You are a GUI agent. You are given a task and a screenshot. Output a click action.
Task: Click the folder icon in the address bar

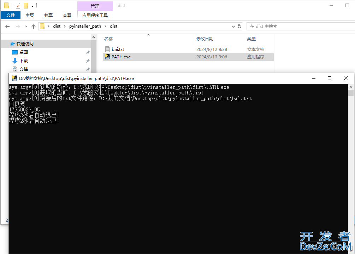coord(42,26)
